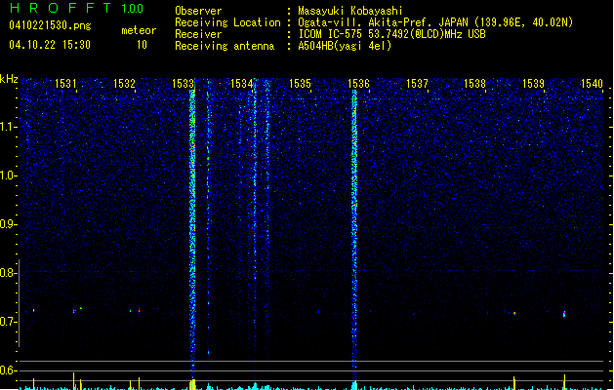
Task: Click the 0.8 frequency axis label
Action: point(8,273)
